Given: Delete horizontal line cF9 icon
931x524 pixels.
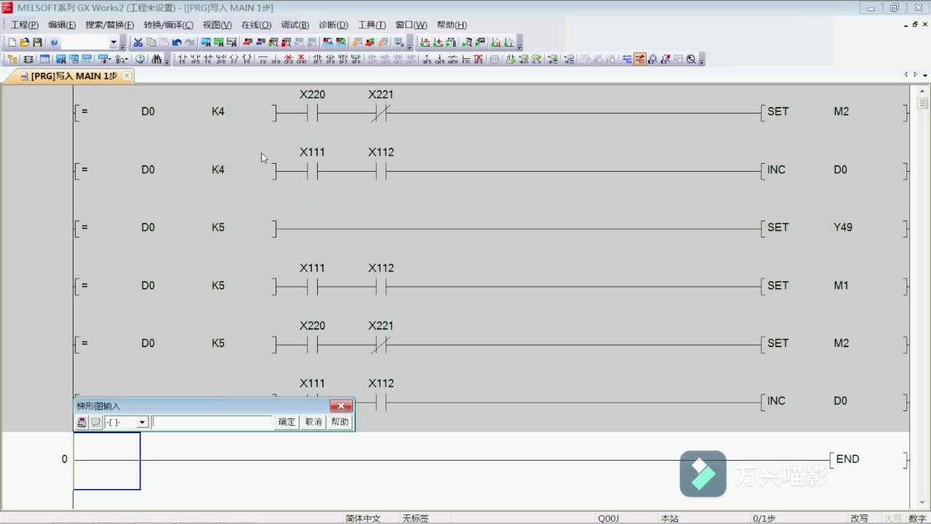Looking at the screenshot, I should [x=288, y=59].
